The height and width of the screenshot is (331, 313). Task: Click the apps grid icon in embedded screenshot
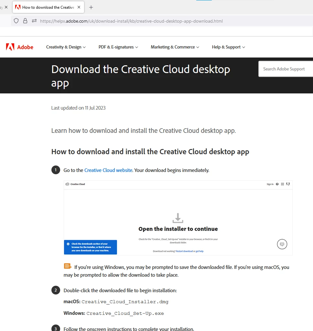tap(282, 184)
